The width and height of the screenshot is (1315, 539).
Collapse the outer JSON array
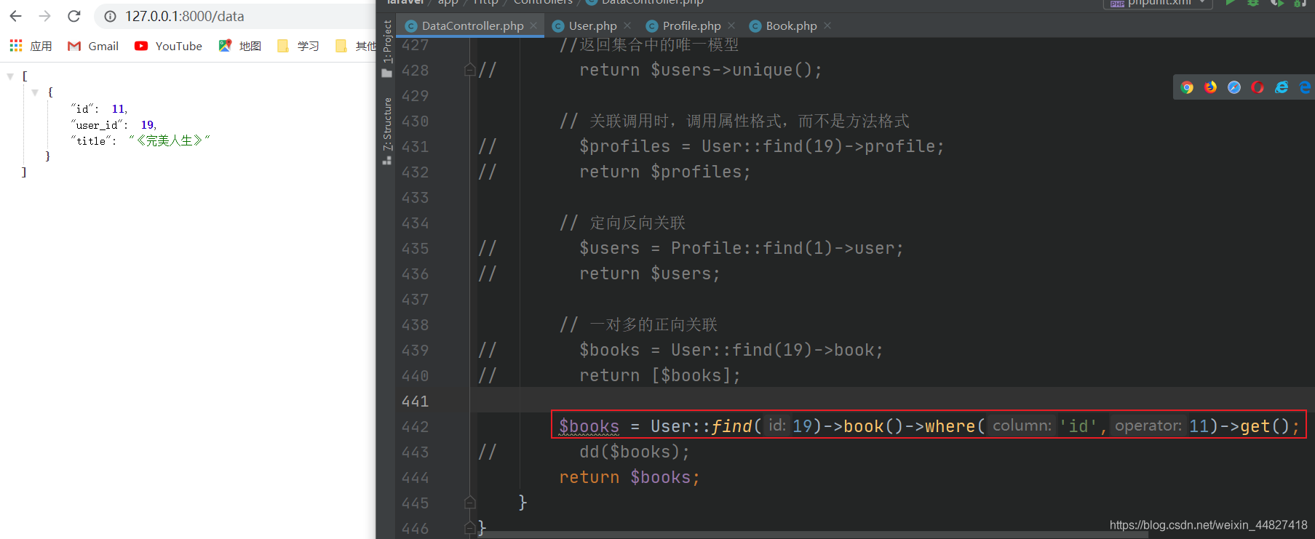[10, 76]
